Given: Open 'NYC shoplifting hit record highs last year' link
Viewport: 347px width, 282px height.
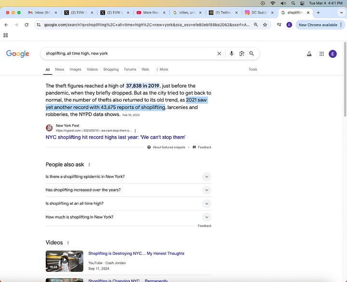Looking at the screenshot, I should point(116,137).
